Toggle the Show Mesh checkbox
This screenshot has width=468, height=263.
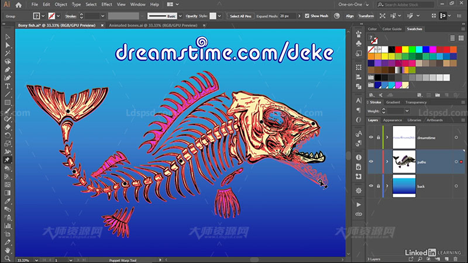tap(307, 16)
